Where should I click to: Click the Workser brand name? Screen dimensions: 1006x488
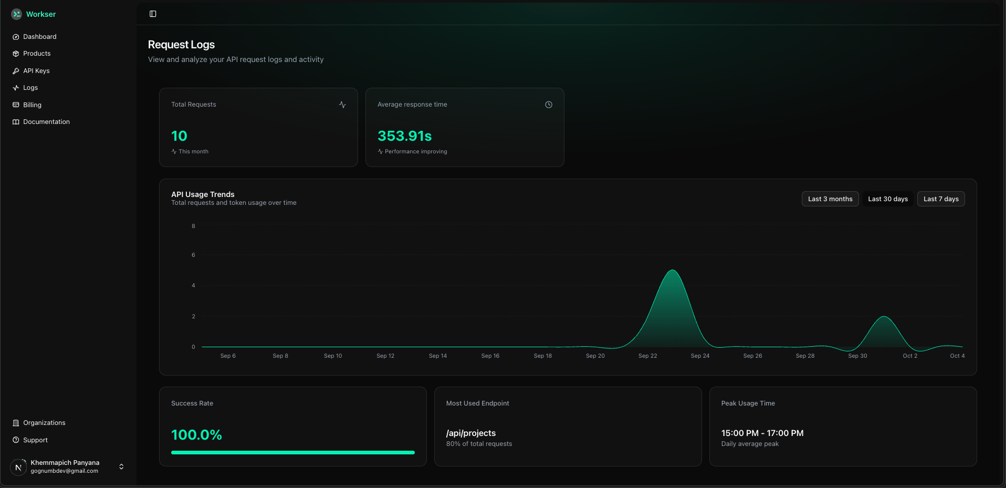[x=41, y=14]
